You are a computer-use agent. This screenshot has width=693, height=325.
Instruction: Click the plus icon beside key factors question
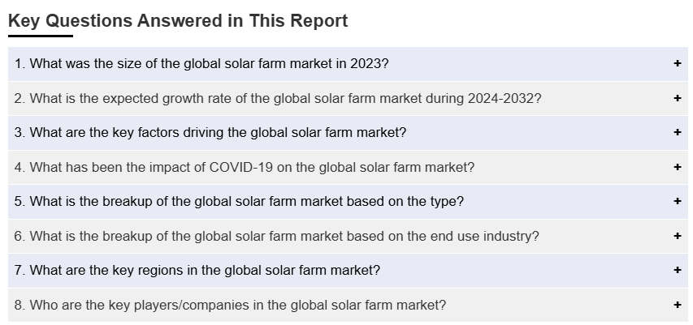click(x=678, y=133)
